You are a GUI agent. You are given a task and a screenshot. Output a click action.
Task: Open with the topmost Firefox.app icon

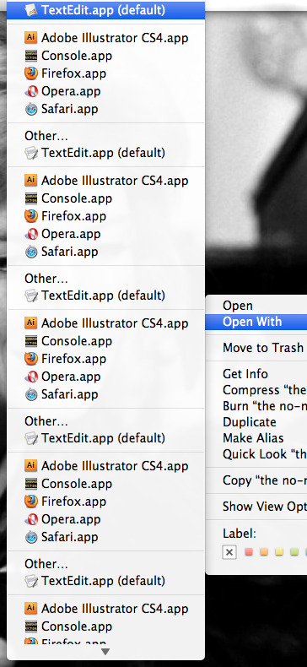point(30,73)
